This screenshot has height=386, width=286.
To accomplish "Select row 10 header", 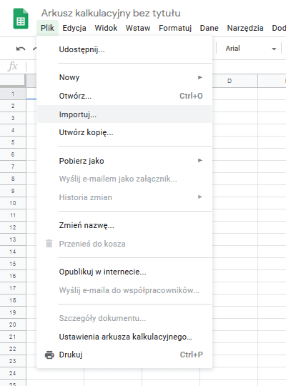I will [x=13, y=203].
